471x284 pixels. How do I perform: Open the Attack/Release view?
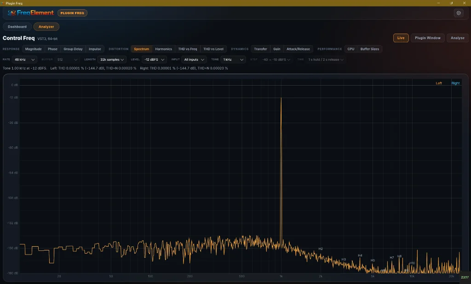coord(298,49)
